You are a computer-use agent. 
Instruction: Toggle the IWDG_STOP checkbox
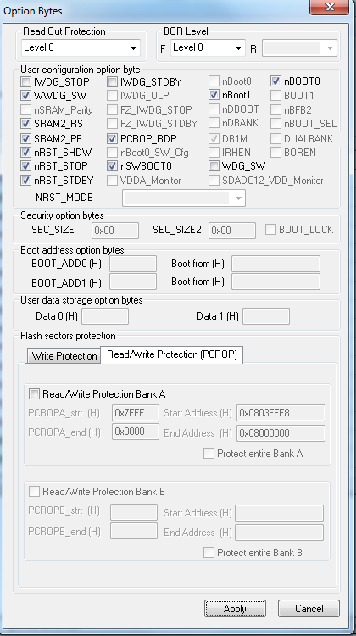pos(26,82)
